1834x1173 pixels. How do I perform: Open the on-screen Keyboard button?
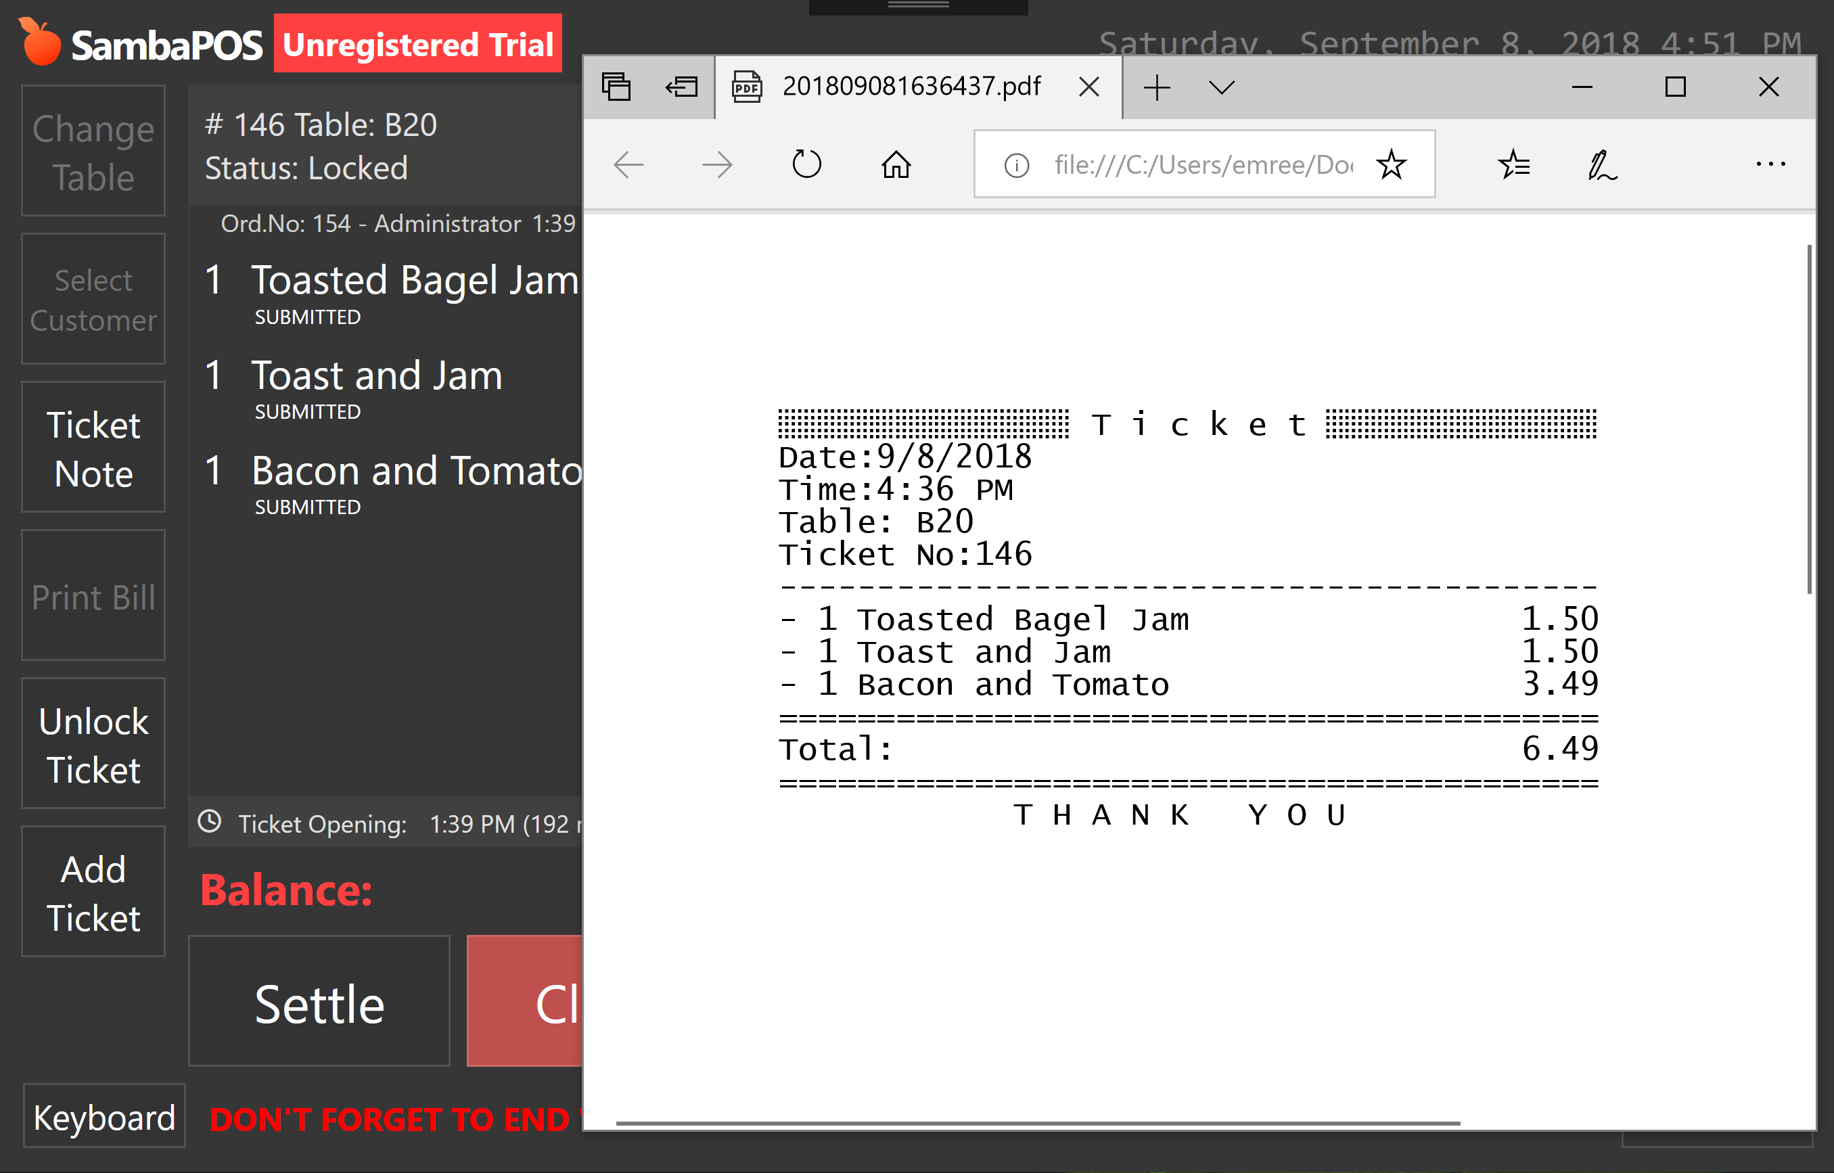104,1117
